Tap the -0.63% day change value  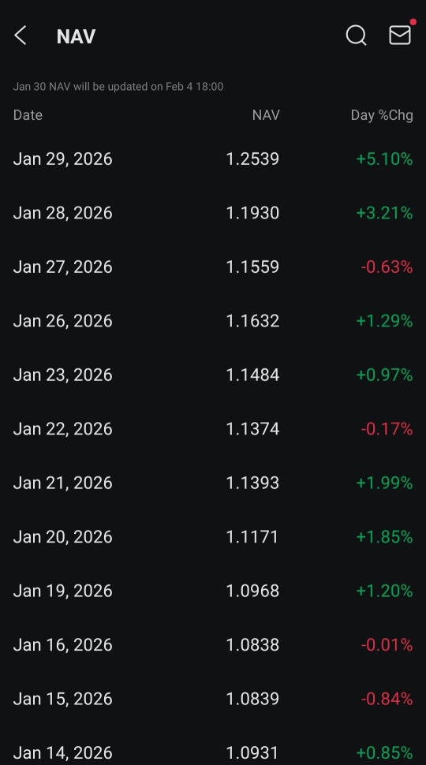tap(387, 267)
